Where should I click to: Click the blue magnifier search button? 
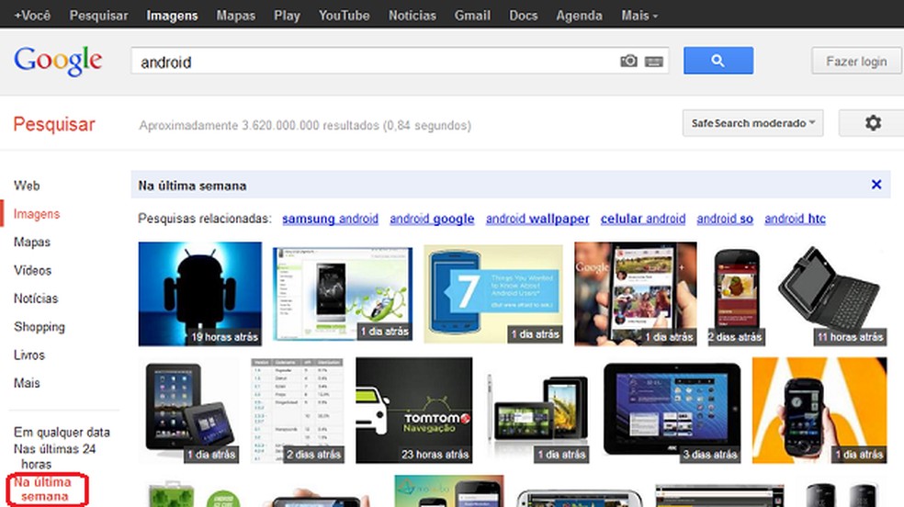point(718,61)
